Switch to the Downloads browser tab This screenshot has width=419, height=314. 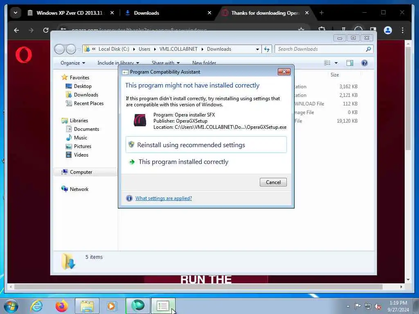click(146, 13)
